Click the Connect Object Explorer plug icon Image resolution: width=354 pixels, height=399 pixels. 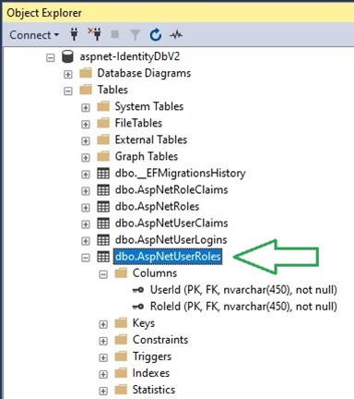point(74,34)
